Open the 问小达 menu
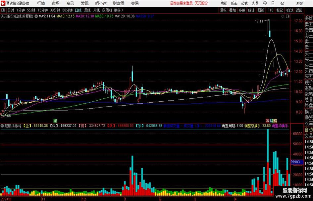The width and height of the screenshot is (313, 201). 101,3
